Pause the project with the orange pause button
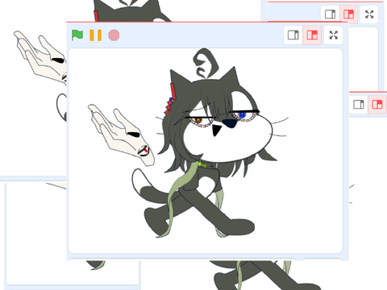Image resolution: width=387 pixels, height=290 pixels. coord(96,35)
